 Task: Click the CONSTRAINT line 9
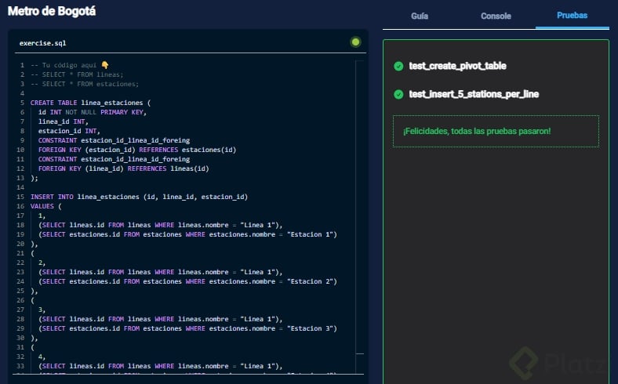pyautogui.click(x=114, y=140)
